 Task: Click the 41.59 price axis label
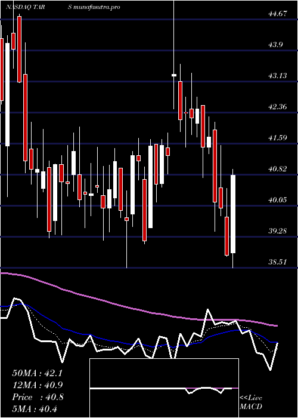point(278,138)
